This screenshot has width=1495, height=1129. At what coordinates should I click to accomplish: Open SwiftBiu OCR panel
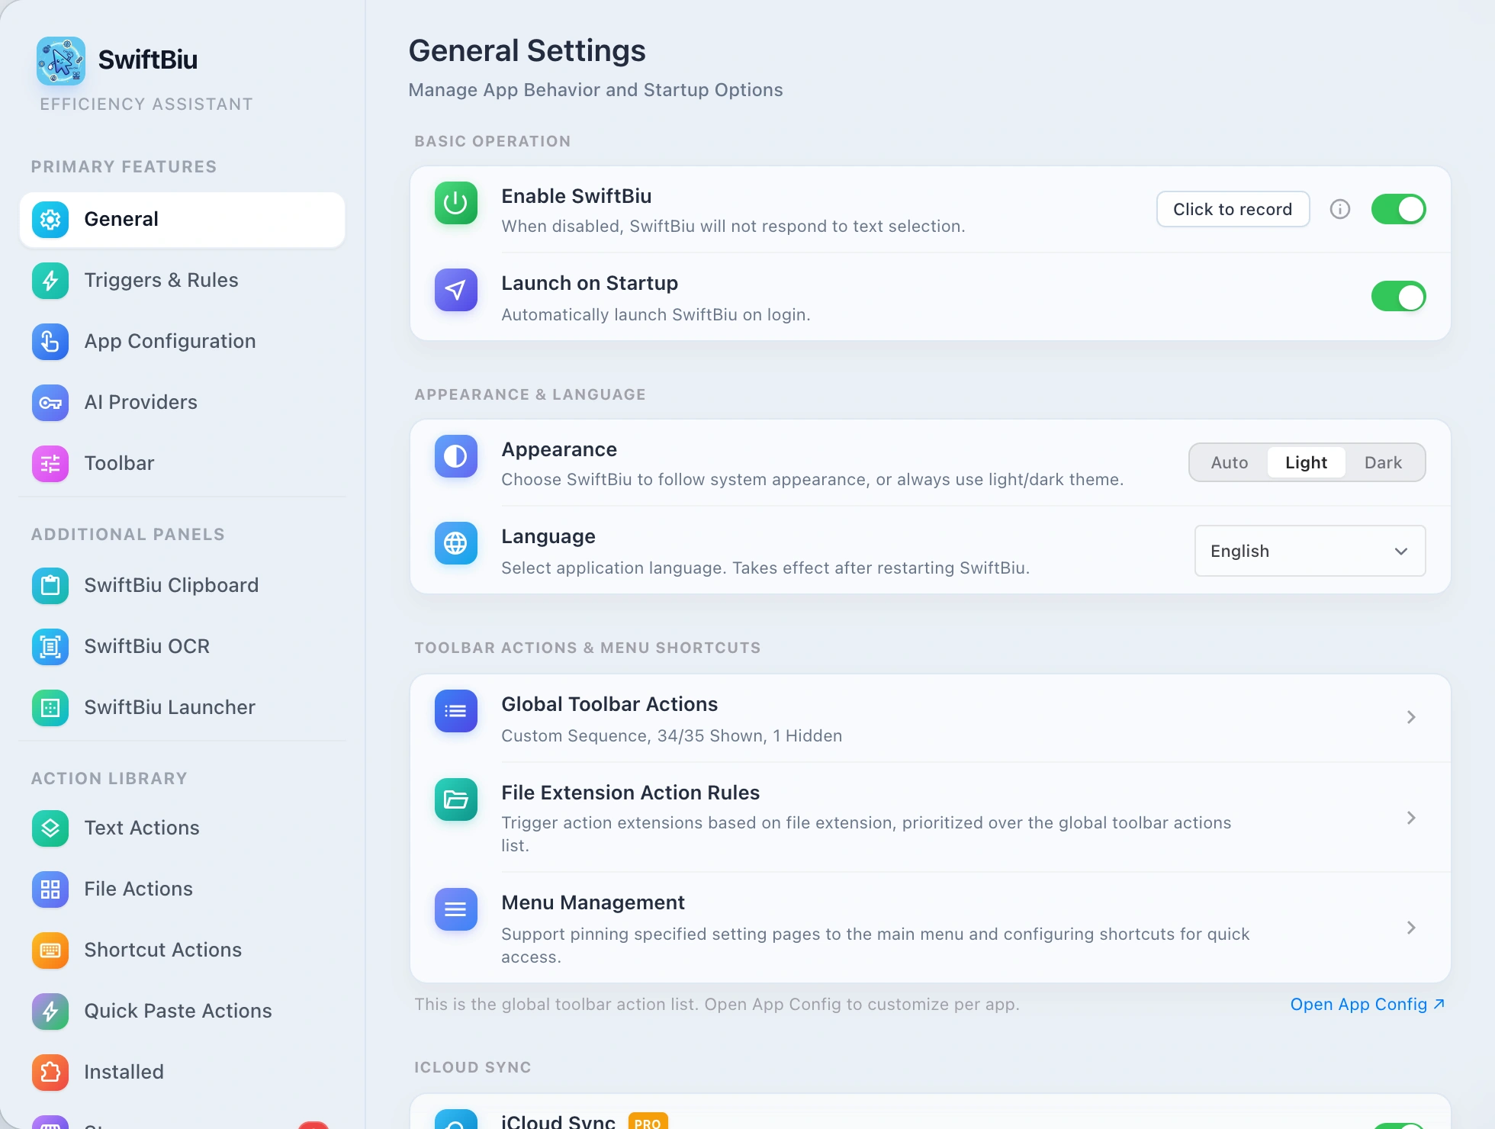point(182,647)
